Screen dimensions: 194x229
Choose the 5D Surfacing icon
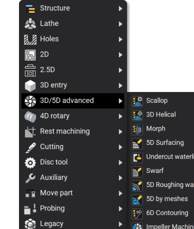[137, 143]
